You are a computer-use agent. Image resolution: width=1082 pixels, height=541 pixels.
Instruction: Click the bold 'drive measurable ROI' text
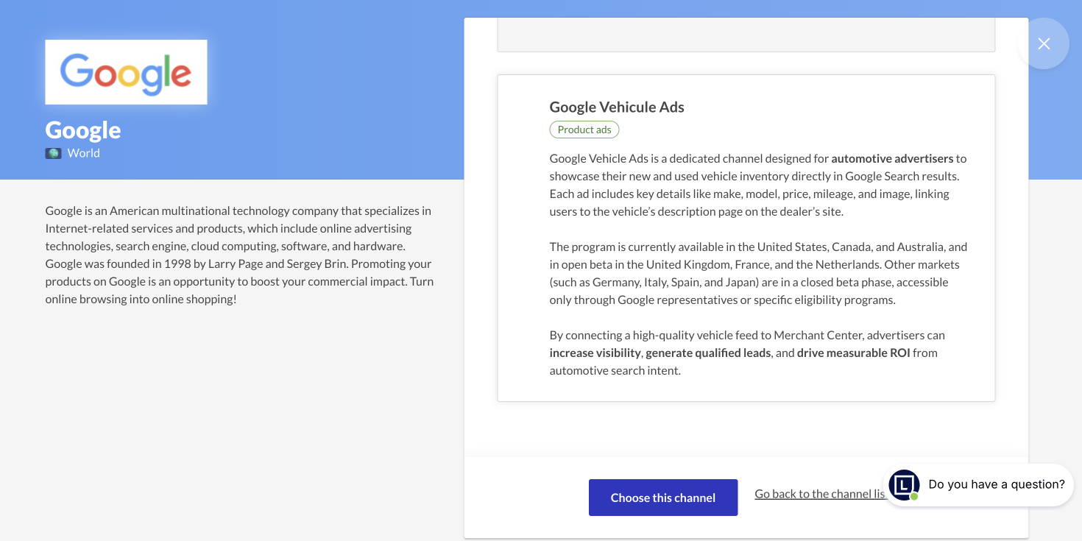pyautogui.click(x=853, y=353)
